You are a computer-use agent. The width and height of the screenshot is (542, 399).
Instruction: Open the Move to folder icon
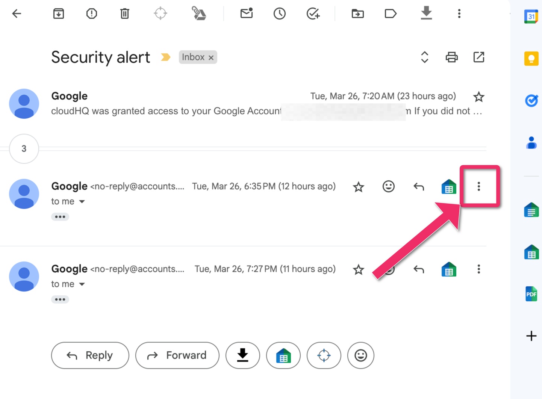(x=358, y=14)
